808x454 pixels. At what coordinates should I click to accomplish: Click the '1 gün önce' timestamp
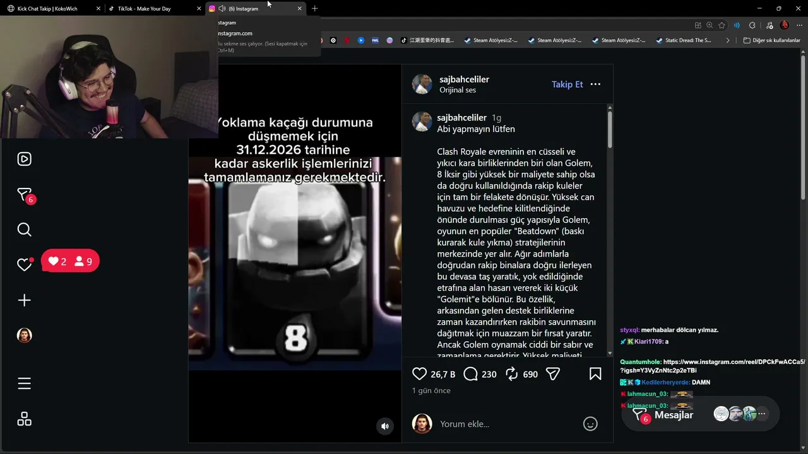click(x=431, y=391)
